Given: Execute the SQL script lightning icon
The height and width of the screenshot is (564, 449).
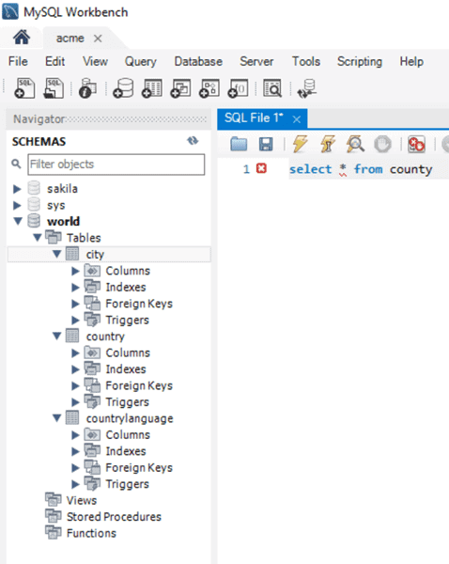Looking at the screenshot, I should point(301,144).
